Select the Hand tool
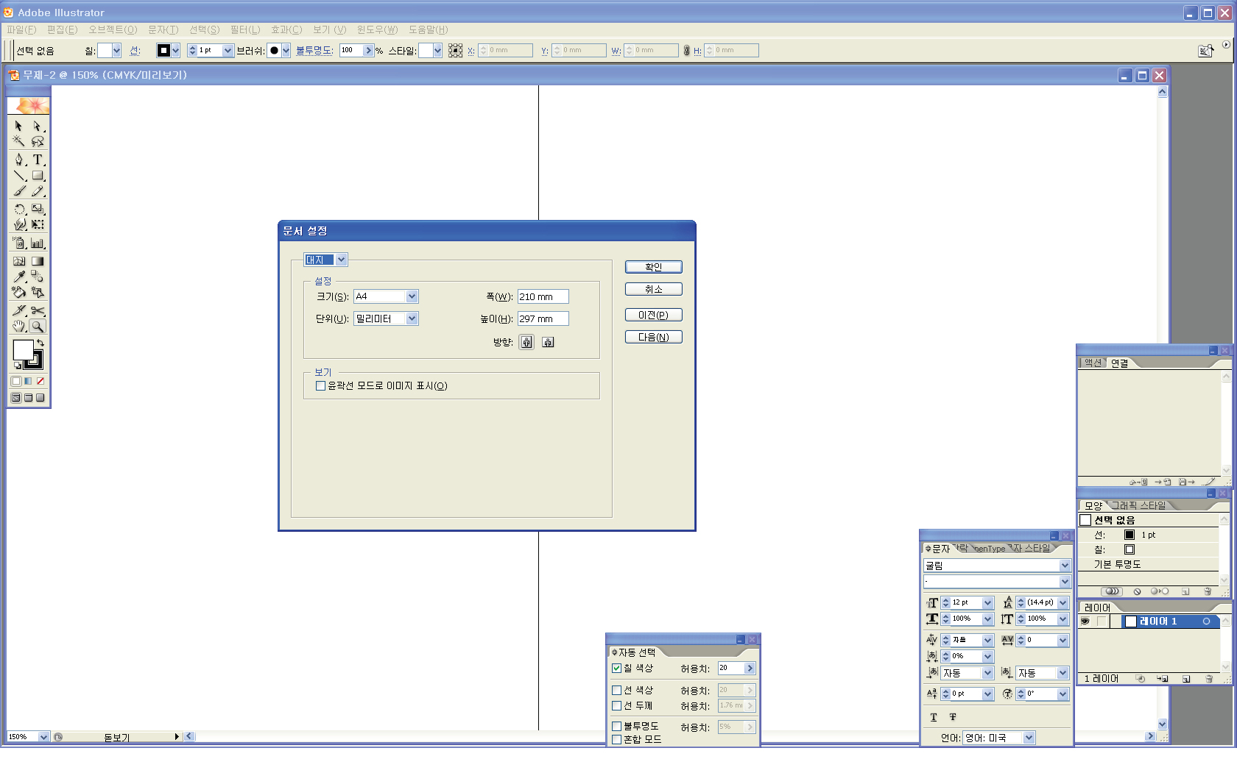 click(x=19, y=327)
